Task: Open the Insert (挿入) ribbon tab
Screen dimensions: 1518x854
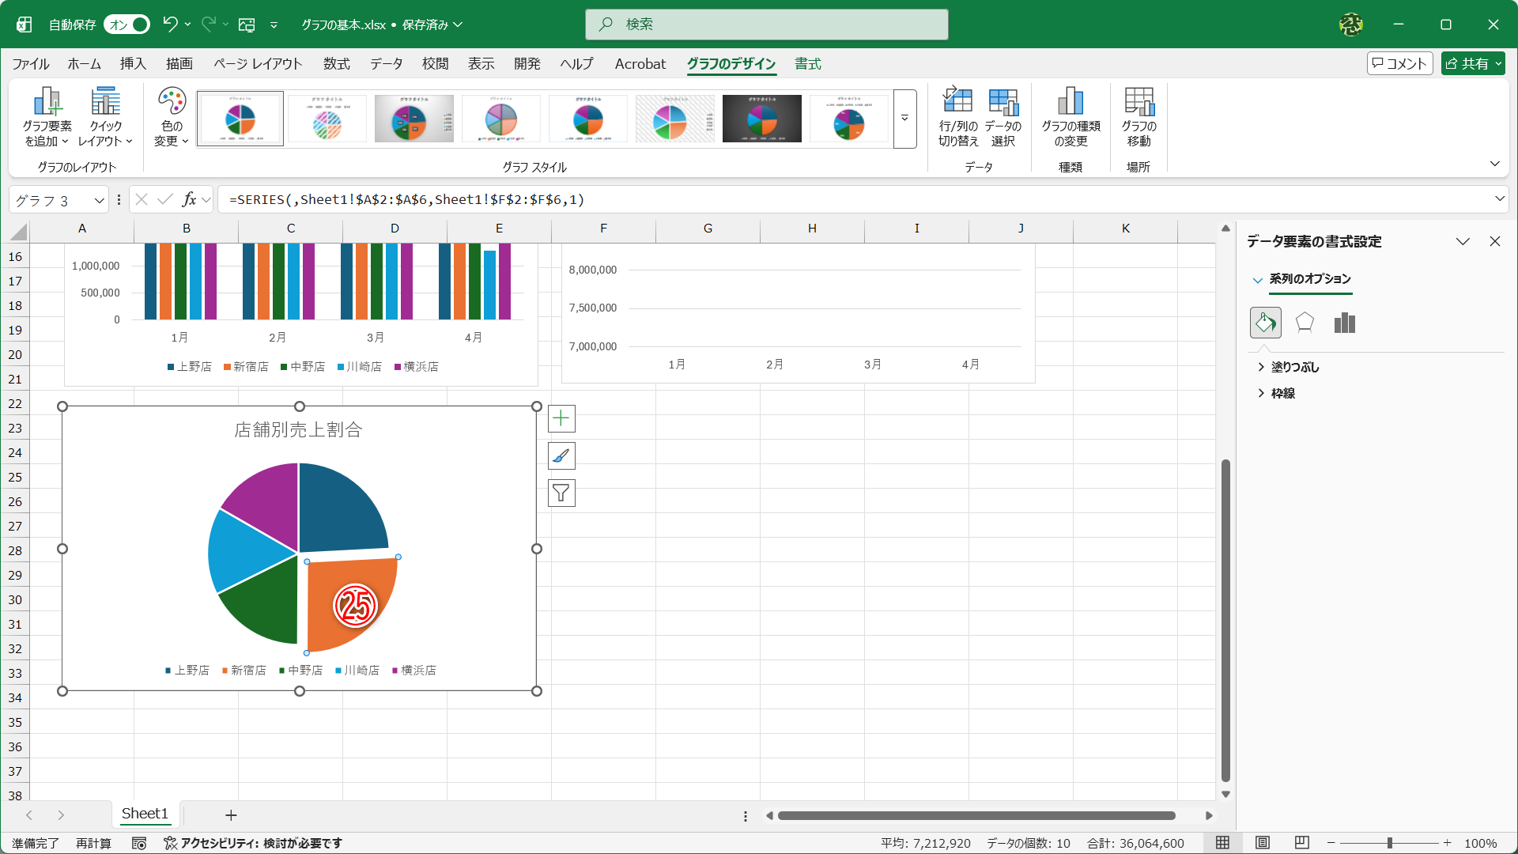Action: (133, 63)
